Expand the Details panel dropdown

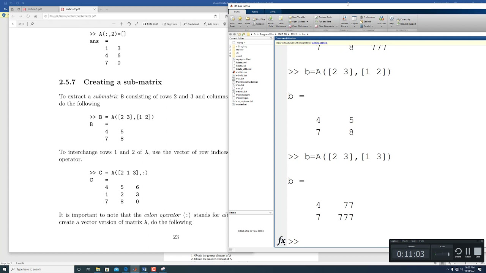click(270, 213)
